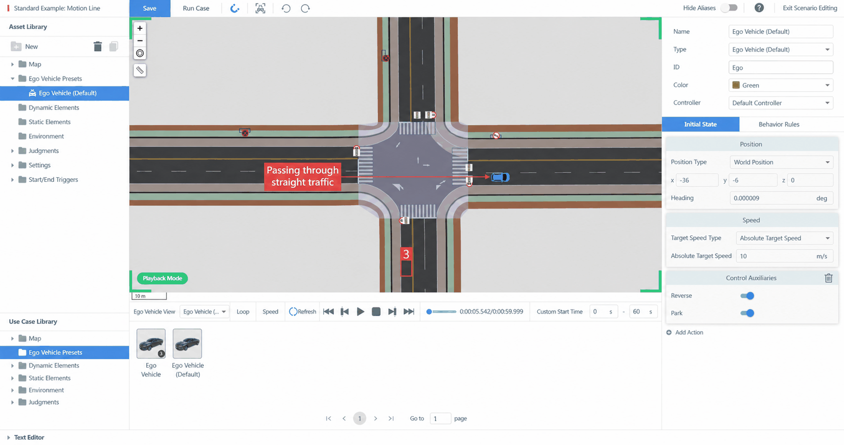Click the green color swatch in Color field
Viewport: 844px width, 445px height.
pos(736,85)
